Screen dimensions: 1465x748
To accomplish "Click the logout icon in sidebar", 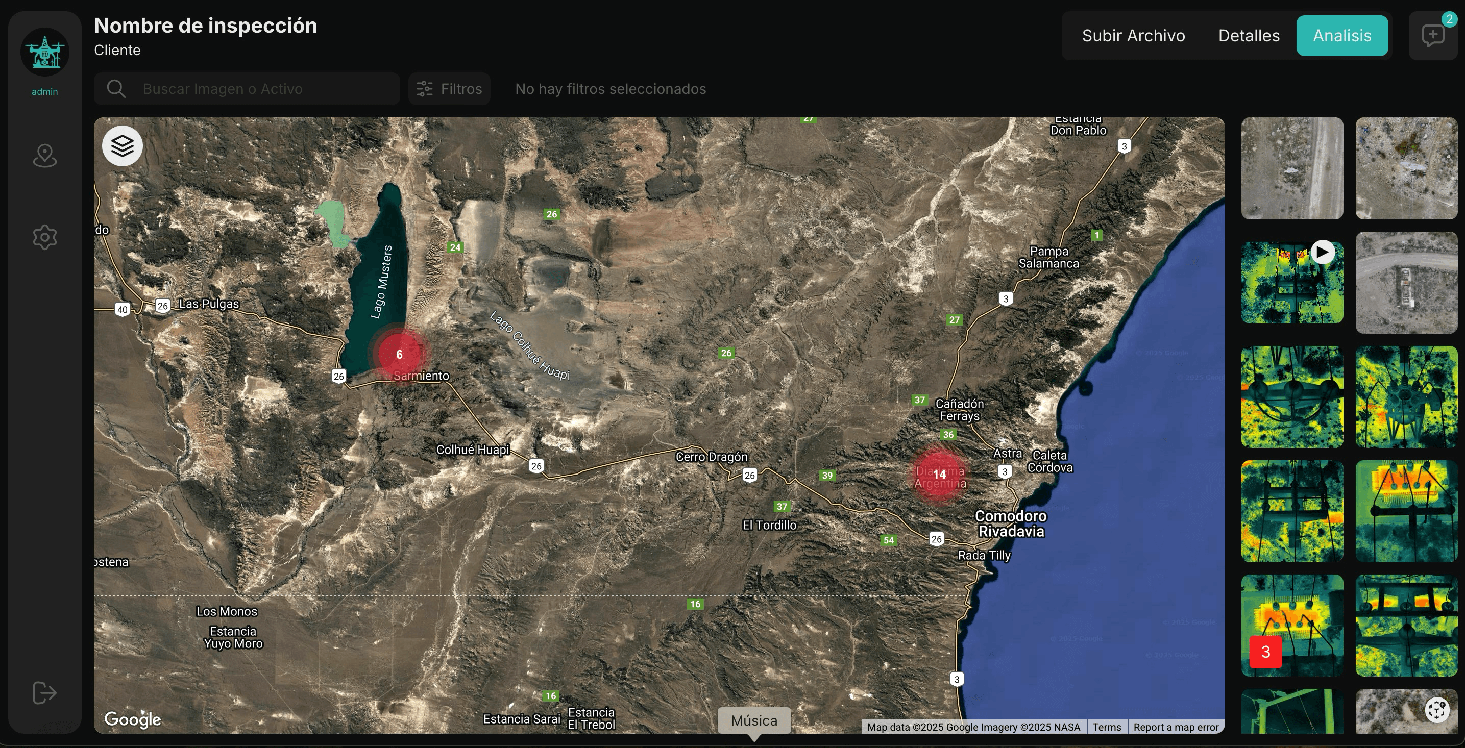I will [44, 692].
